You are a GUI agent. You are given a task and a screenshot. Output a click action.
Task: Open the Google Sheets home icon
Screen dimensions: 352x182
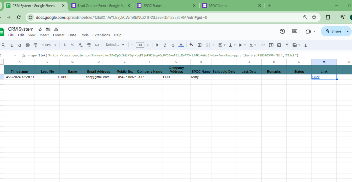click(x=2, y=32)
